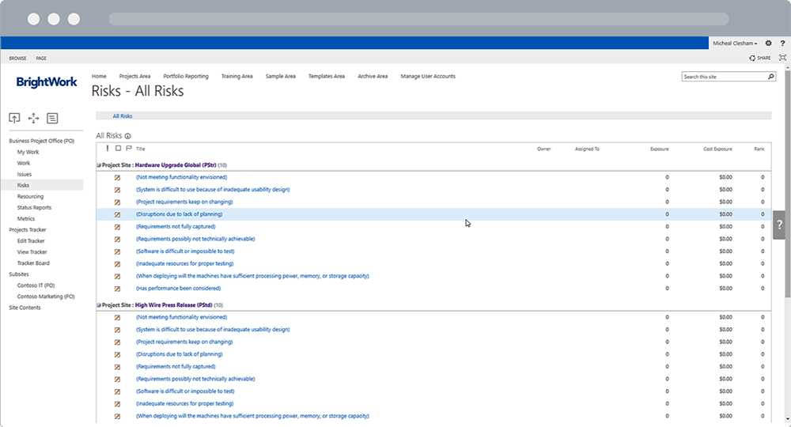Open Site Contents in sidebar
791x427 pixels.
click(25, 308)
